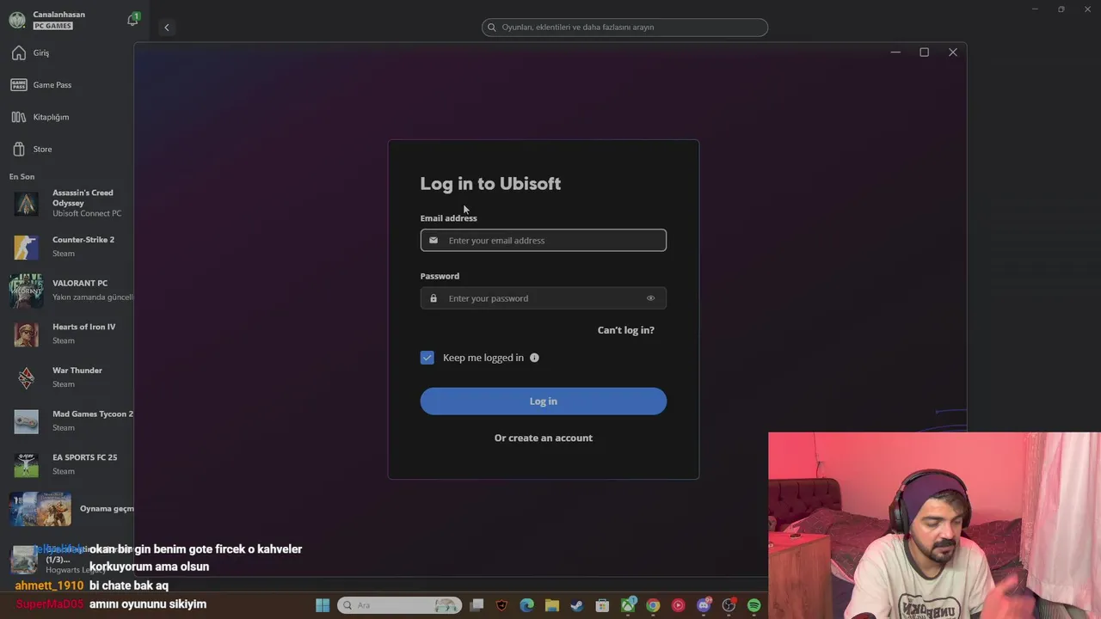Click the taskbar Ara search box
Viewport: 1101px width, 619px height.
click(399, 605)
